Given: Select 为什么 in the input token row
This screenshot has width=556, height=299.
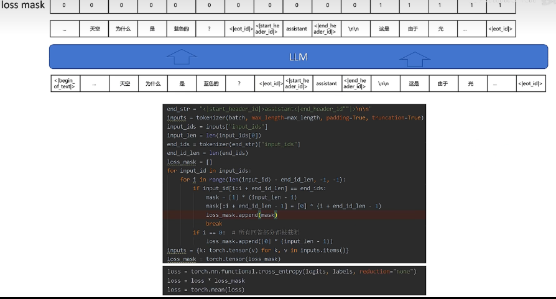Looking at the screenshot, I should [x=153, y=83].
